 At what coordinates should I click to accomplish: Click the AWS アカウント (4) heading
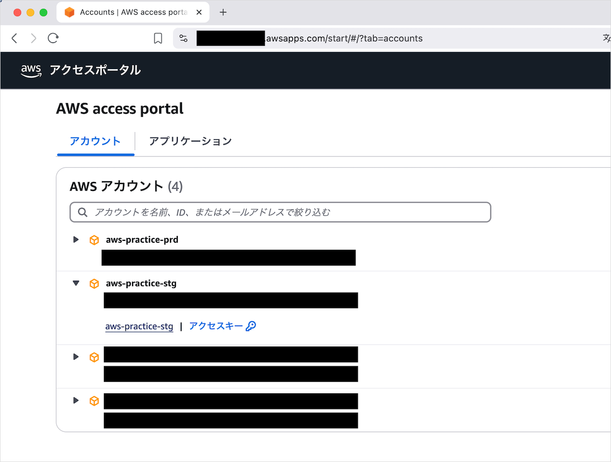[x=126, y=186]
